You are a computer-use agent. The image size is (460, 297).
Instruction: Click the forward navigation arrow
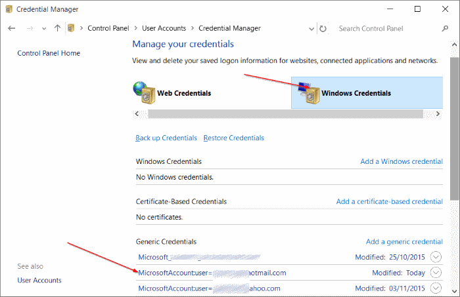[29, 29]
